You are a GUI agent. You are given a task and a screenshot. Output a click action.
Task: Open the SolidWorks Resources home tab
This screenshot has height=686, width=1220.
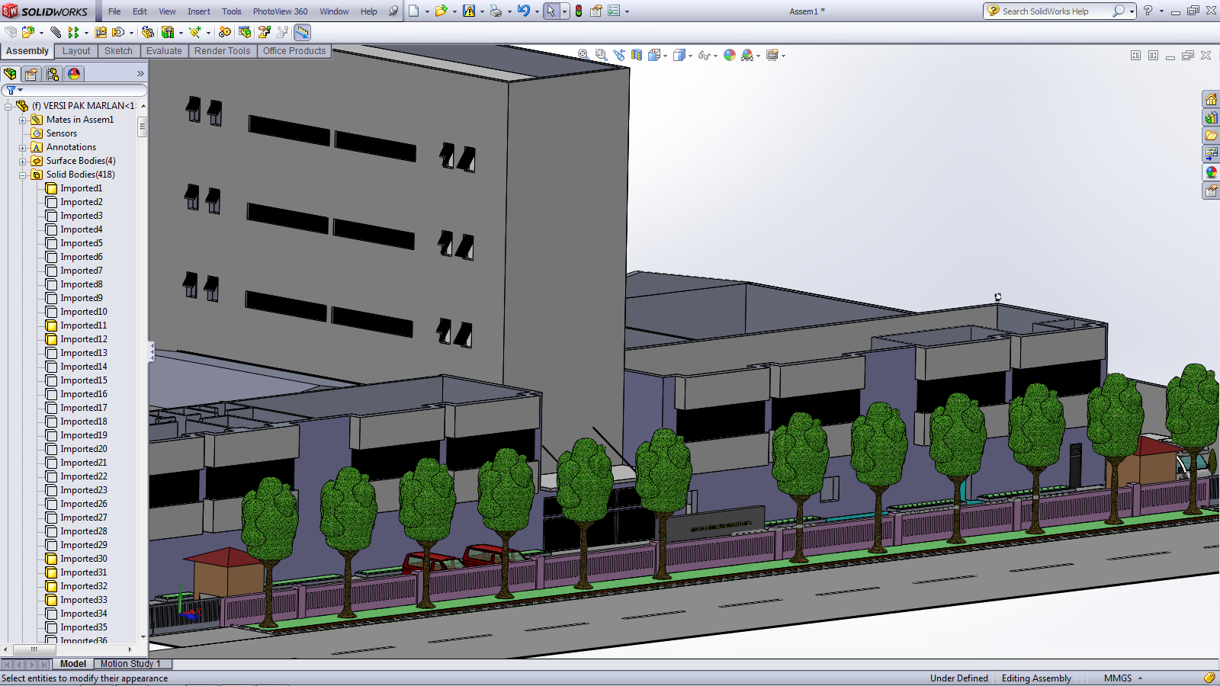pyautogui.click(x=1211, y=99)
